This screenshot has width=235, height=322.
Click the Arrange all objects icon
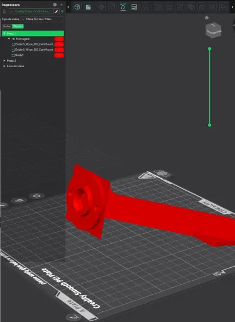[134, 7]
